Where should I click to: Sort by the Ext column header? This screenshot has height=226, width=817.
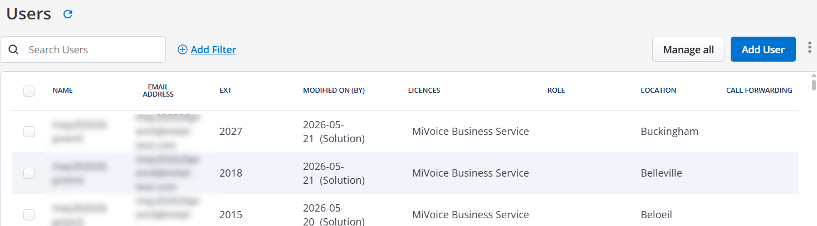tap(226, 91)
